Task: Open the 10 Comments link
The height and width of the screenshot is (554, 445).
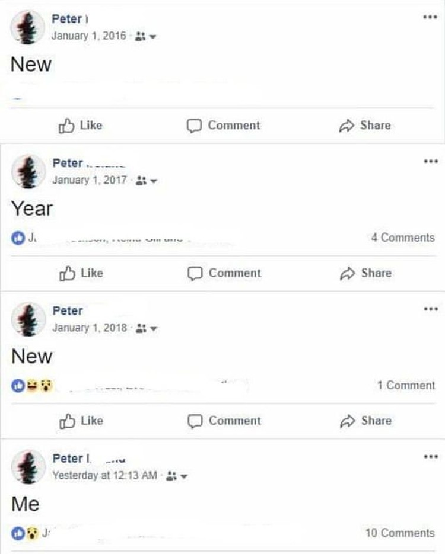Action: point(400,533)
